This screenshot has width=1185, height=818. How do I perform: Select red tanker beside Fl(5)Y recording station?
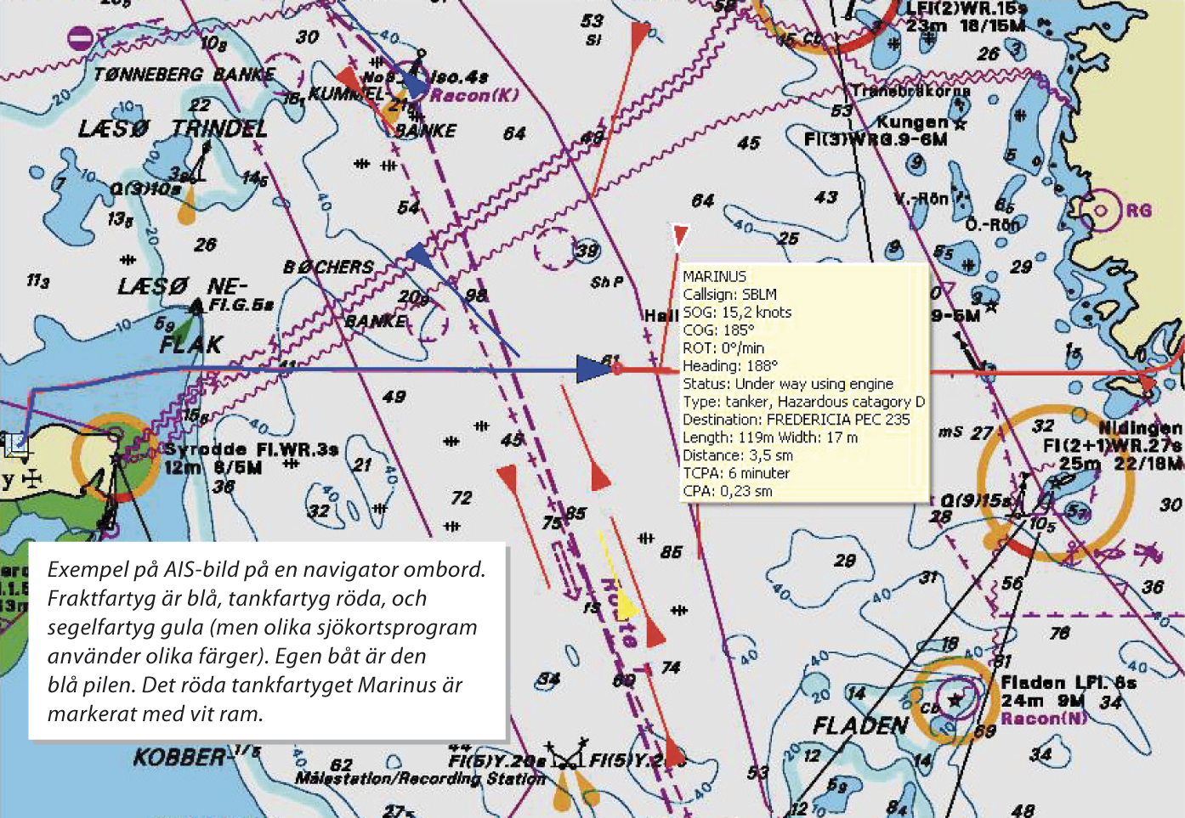[673, 752]
